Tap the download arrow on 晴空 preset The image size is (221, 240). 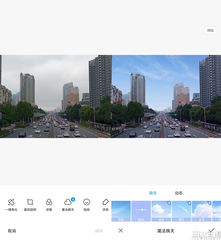point(169,203)
